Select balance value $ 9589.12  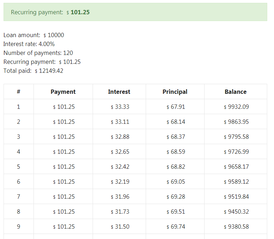coord(237,182)
